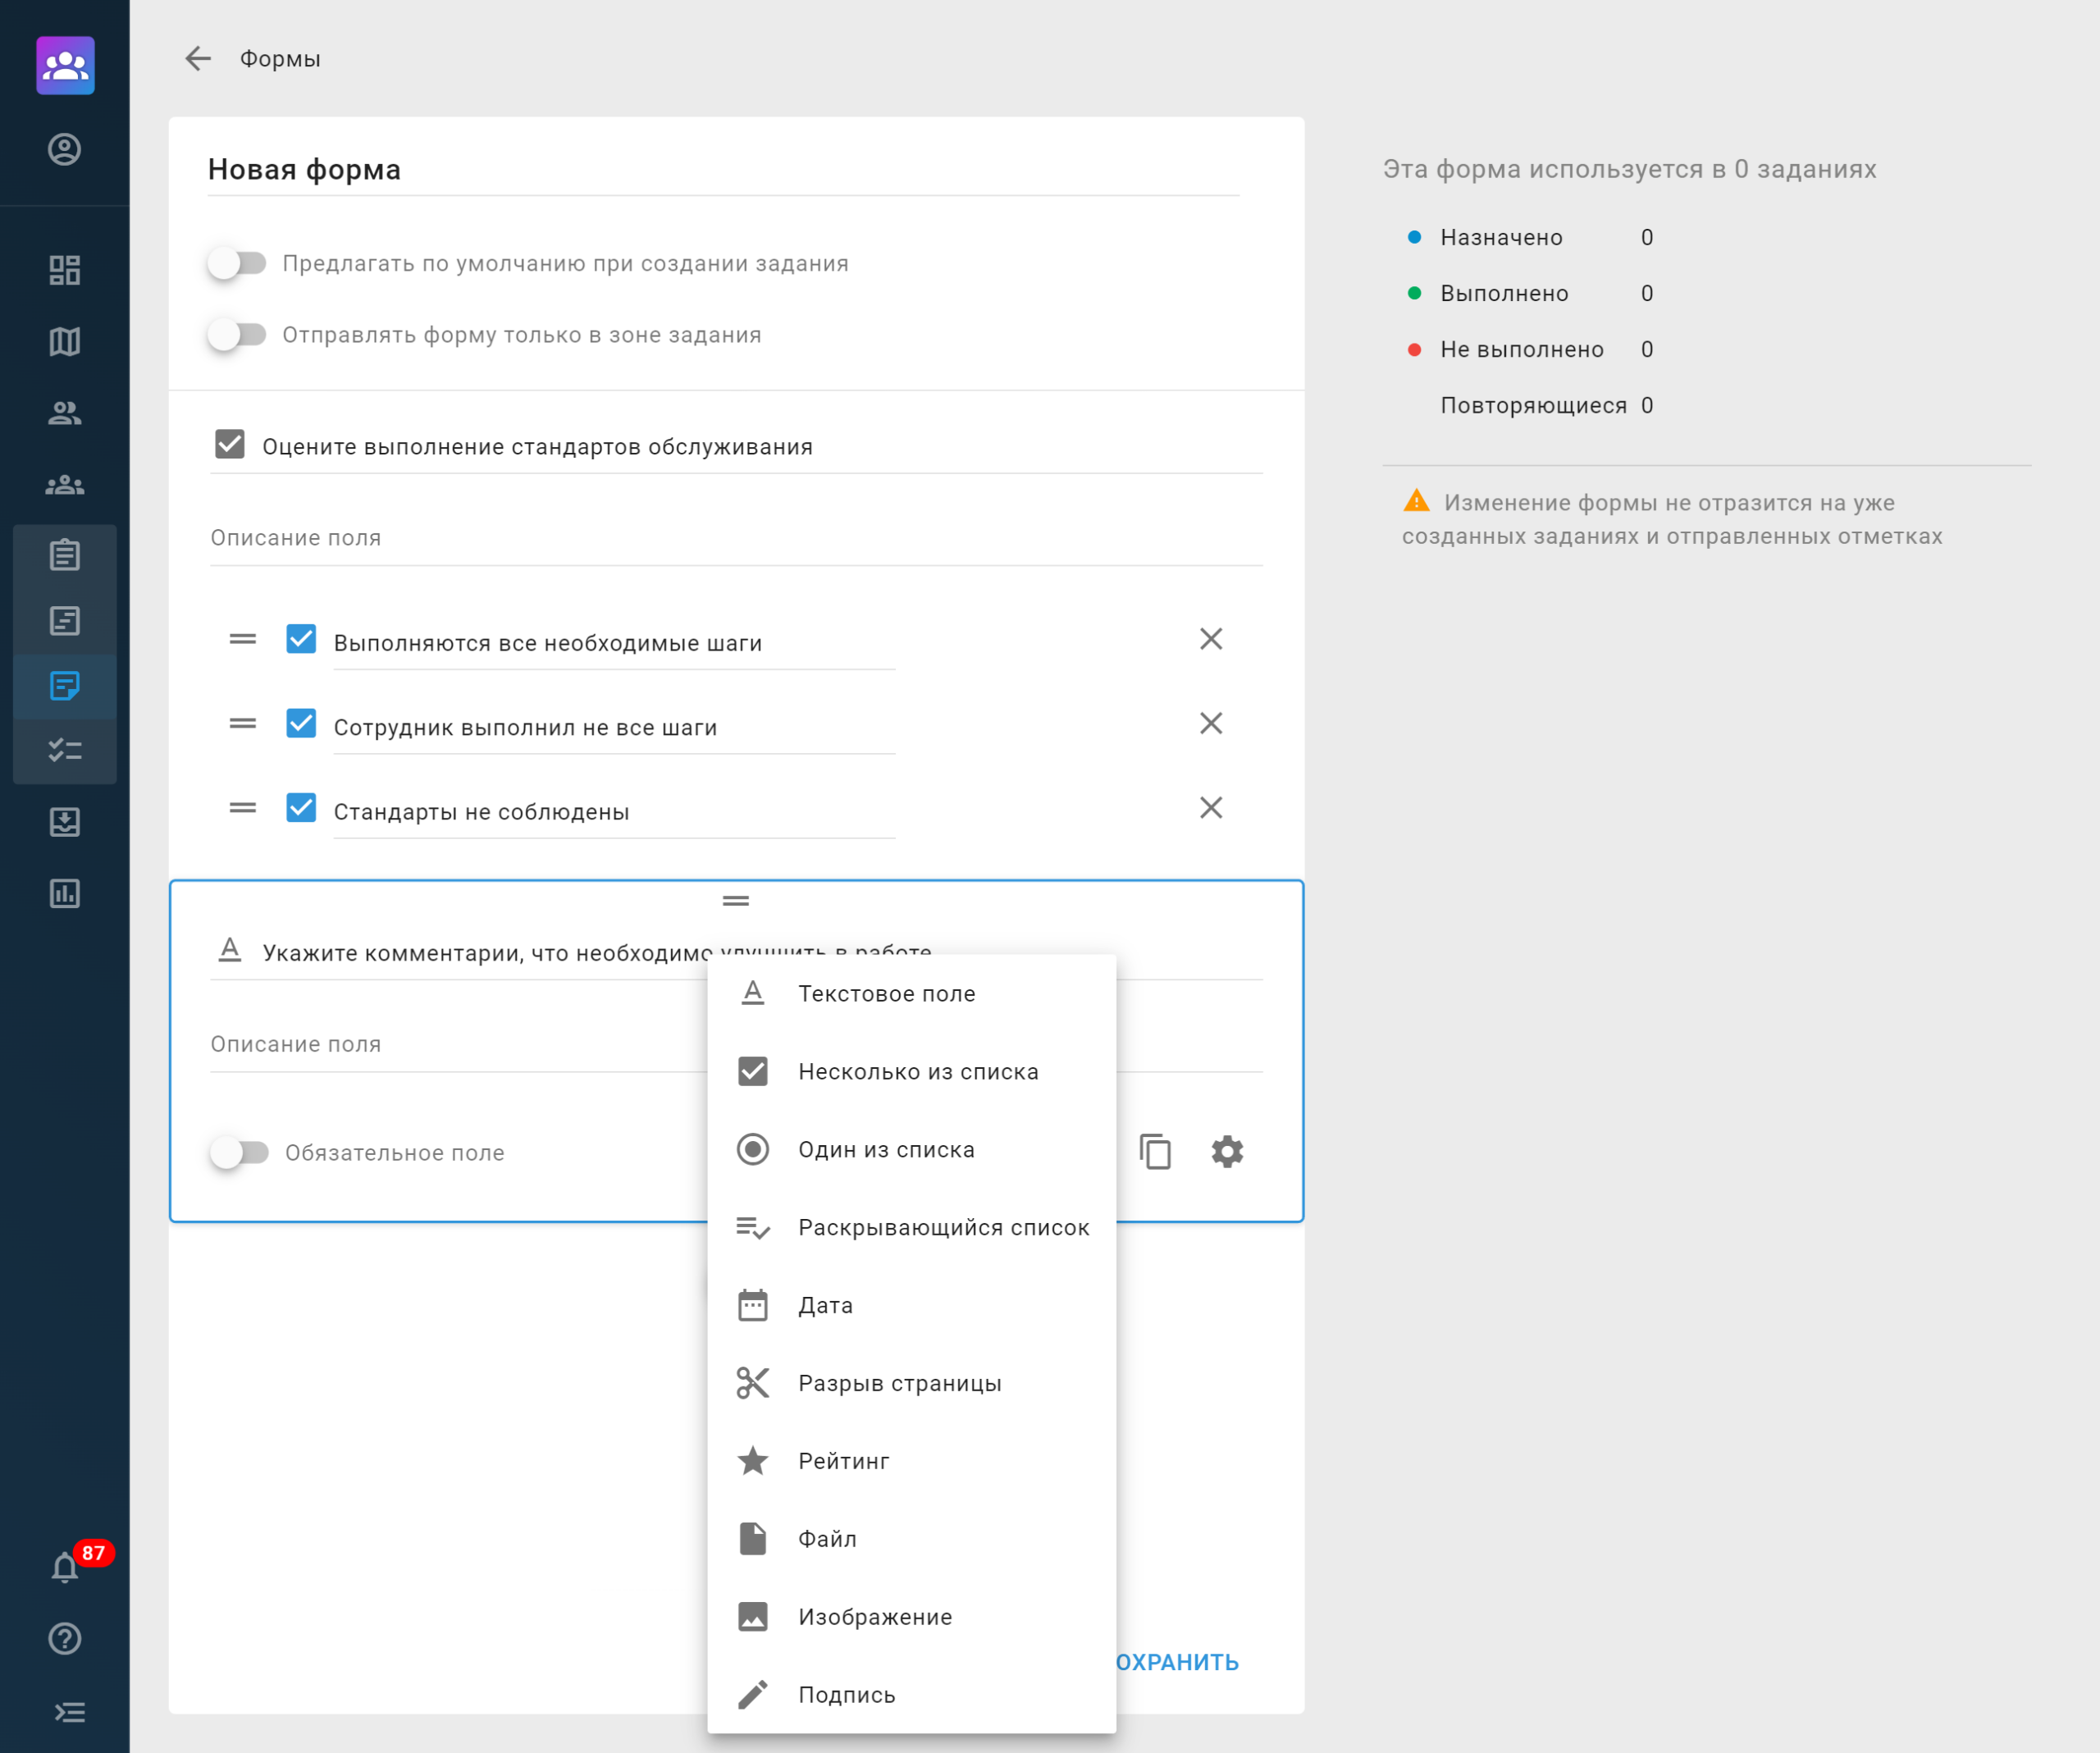
Task: Open the reports chart icon
Action: click(65, 893)
